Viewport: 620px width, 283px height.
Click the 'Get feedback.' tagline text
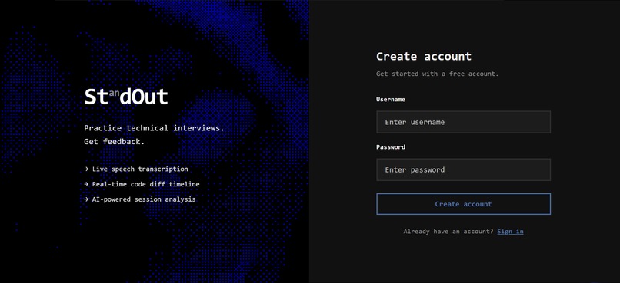tap(115, 141)
